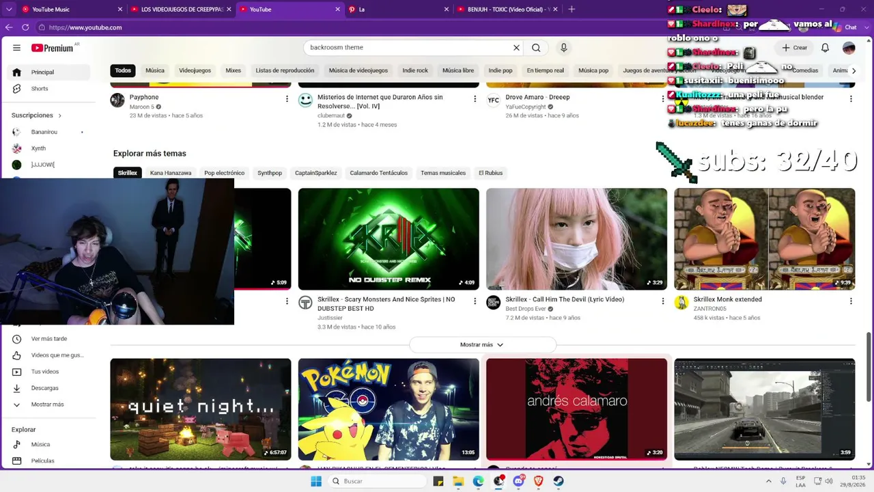Screen dimensions: 874x492
Task: Open options for Scary Monsters NO DUBSTEP video
Action: click(475, 301)
